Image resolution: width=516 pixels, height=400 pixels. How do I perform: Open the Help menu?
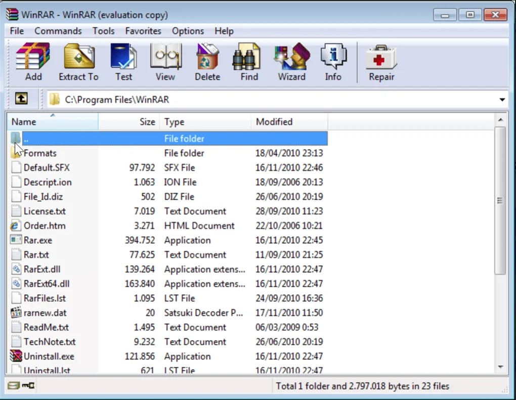click(224, 31)
